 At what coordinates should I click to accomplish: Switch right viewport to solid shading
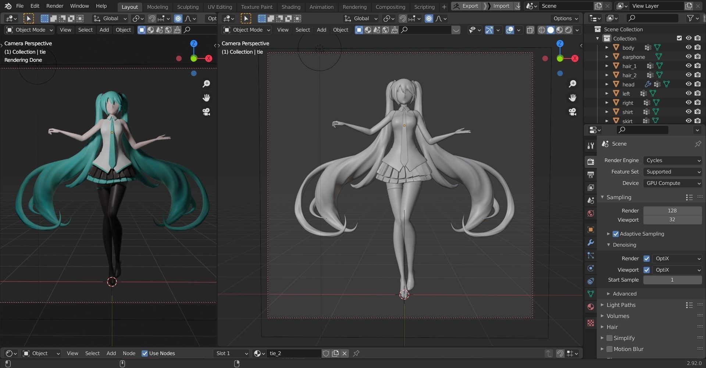coord(550,30)
